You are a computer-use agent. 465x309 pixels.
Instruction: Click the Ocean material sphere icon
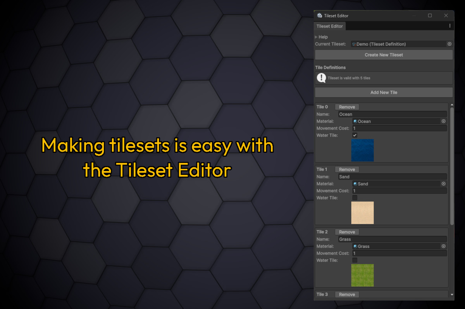(355, 121)
